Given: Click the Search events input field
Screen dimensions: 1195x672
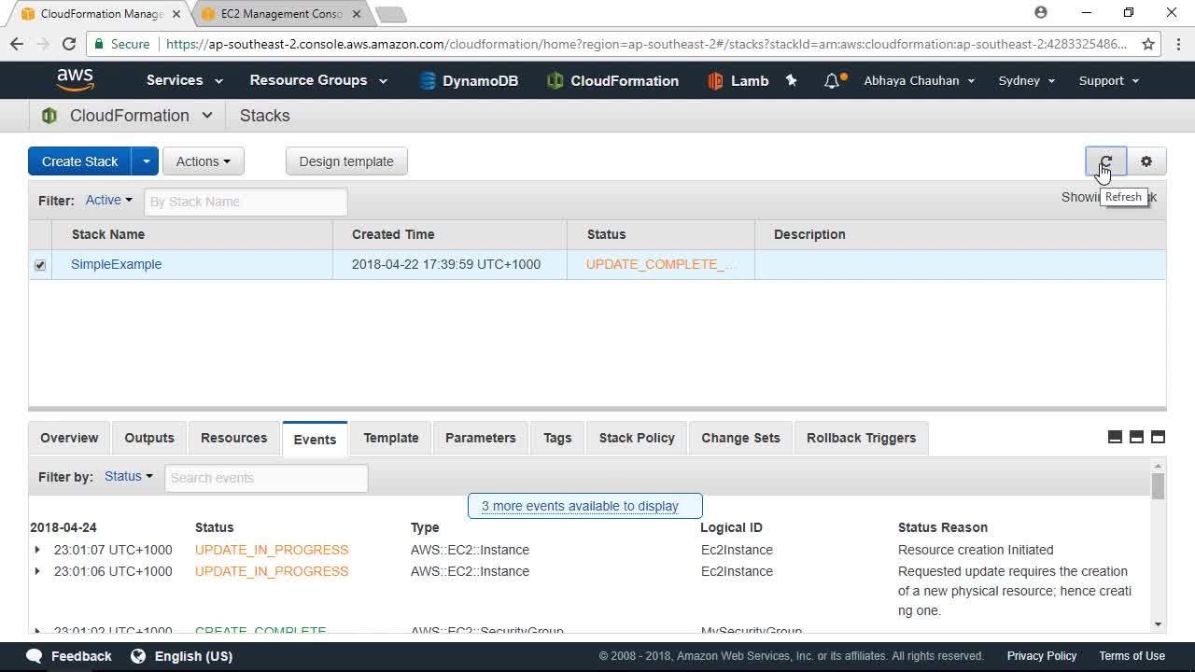Looking at the screenshot, I should 266,478.
